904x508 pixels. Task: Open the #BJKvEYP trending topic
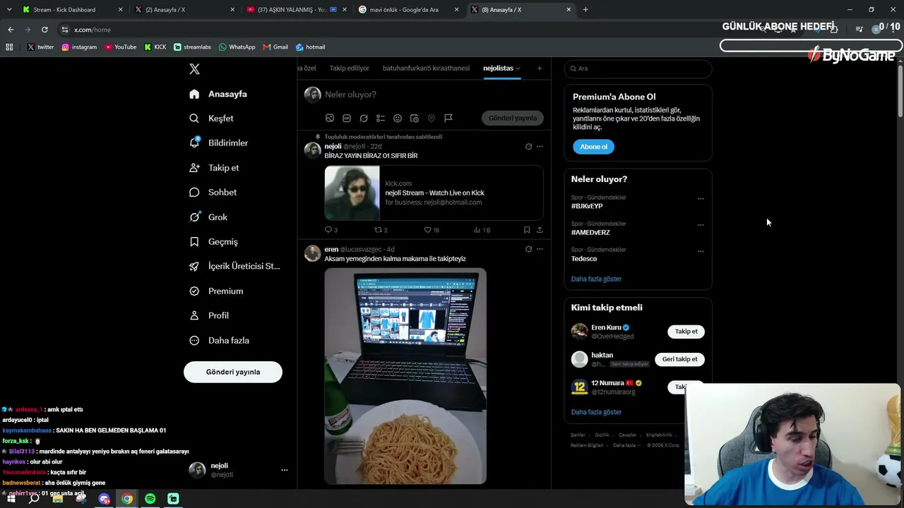click(587, 206)
